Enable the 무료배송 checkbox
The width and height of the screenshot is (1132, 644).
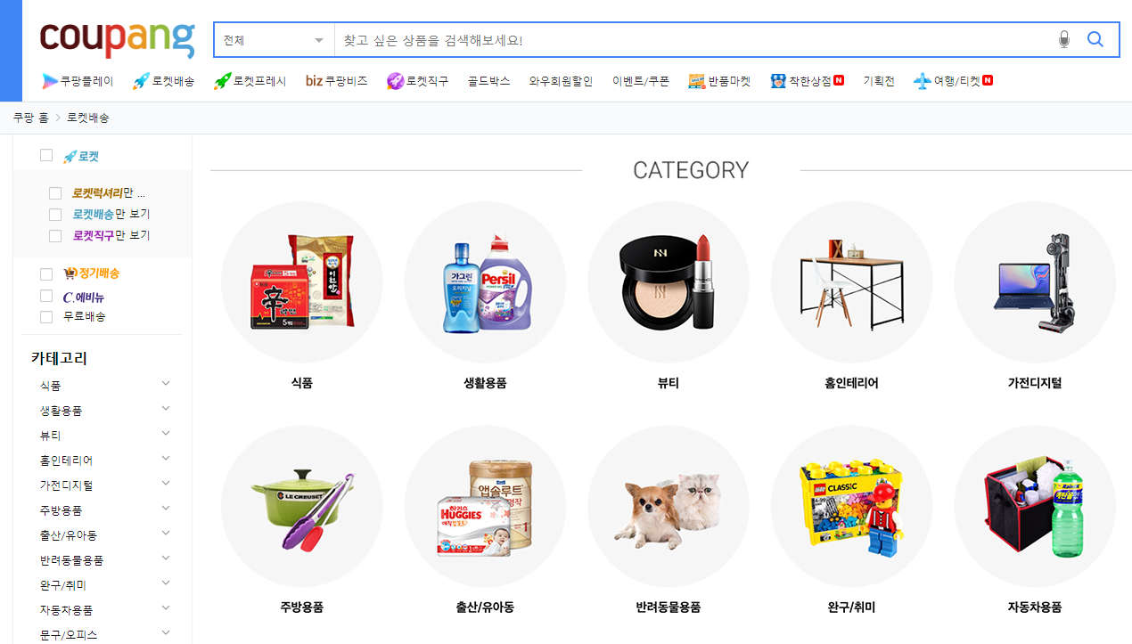pyautogui.click(x=46, y=317)
